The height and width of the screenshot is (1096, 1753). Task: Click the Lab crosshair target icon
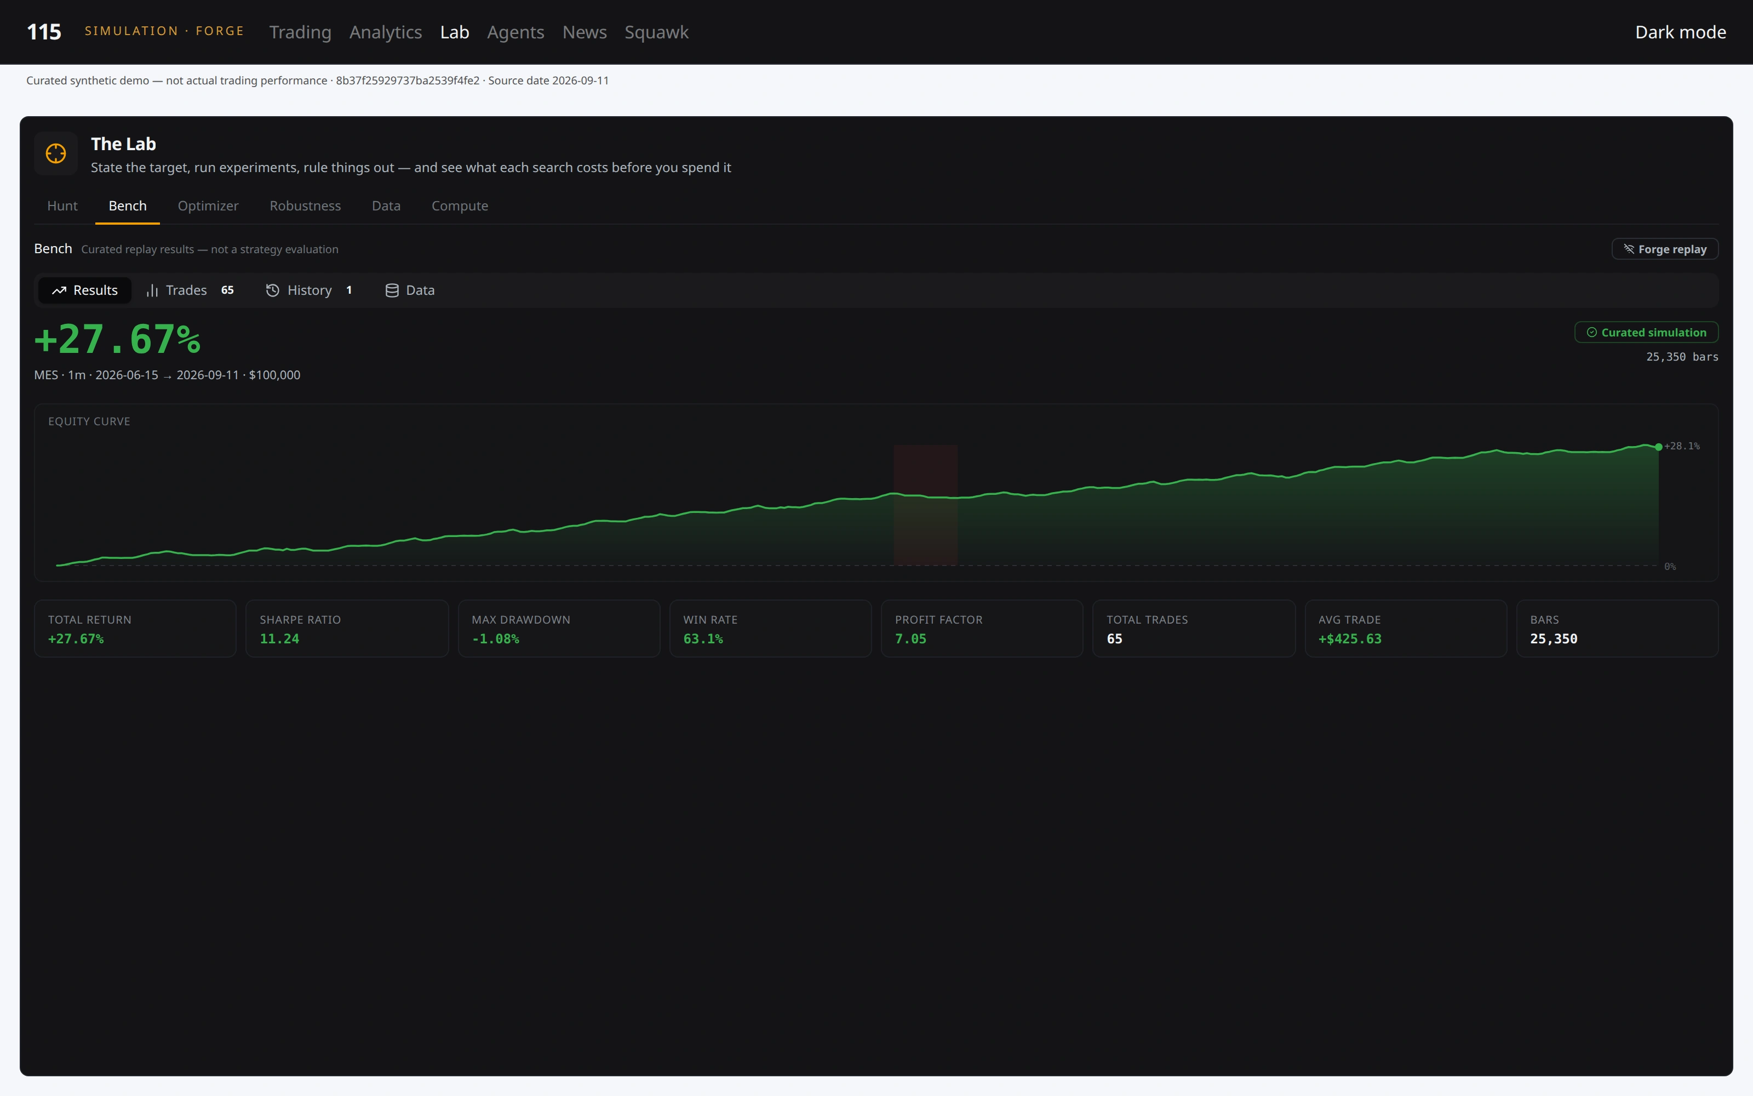tap(56, 153)
